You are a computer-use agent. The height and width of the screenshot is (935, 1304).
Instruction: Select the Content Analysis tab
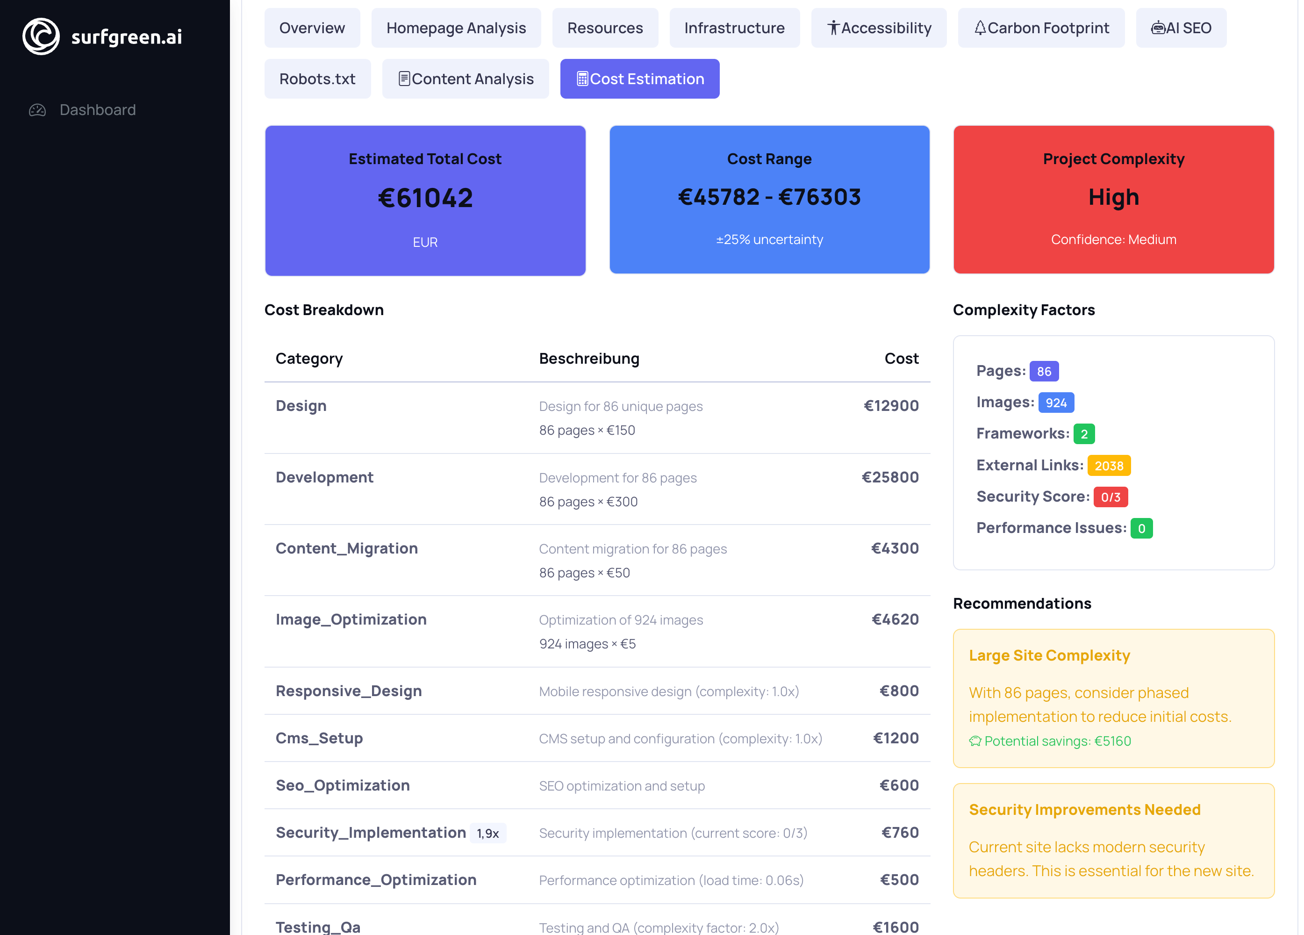coord(466,79)
